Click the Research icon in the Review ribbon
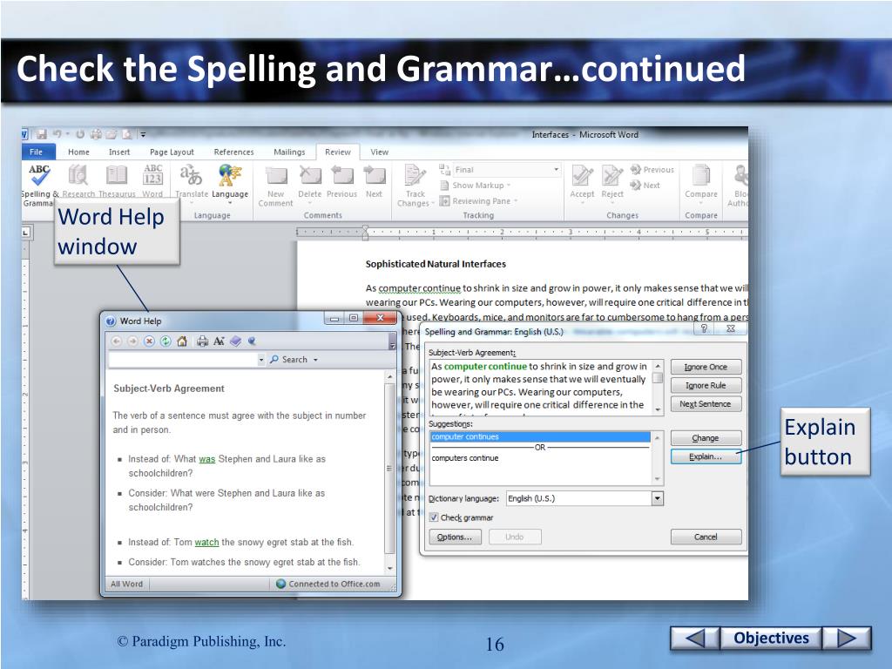892x669 pixels. coord(78,175)
